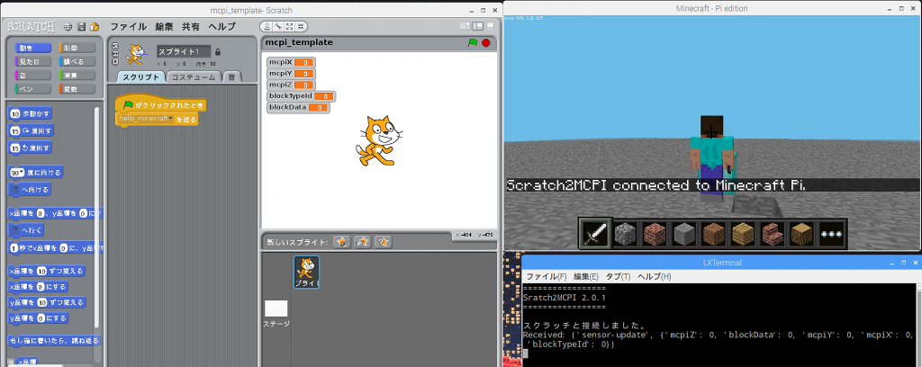This screenshot has width=922, height=367.
Task: Select the grow sprite tool
Action: click(290, 26)
